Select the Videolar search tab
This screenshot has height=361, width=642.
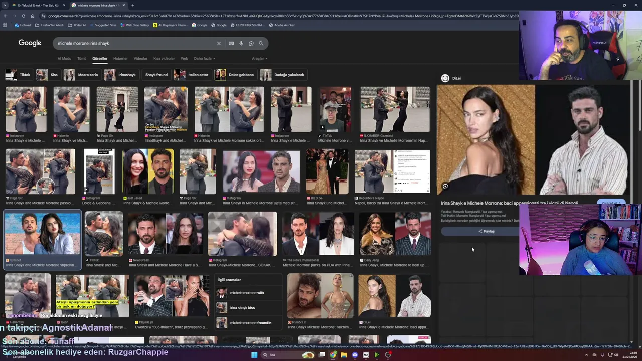[x=140, y=59]
